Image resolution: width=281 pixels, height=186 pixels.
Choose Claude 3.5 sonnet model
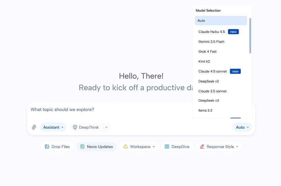pos(221,91)
